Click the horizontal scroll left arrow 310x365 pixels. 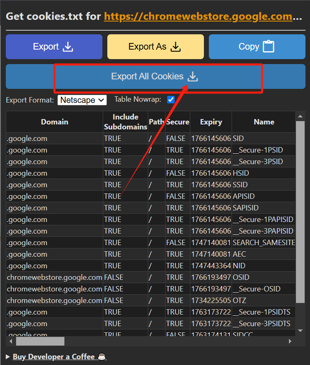click(11, 341)
